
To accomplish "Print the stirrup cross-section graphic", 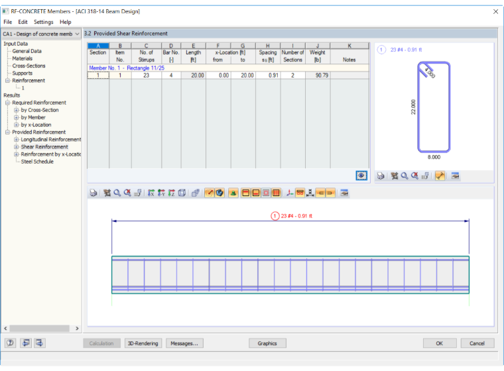I will tap(381, 176).
